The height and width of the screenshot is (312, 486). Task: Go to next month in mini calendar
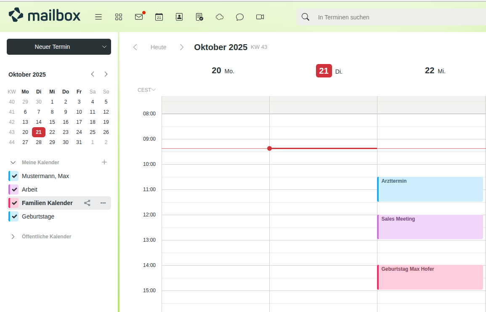coord(106,74)
